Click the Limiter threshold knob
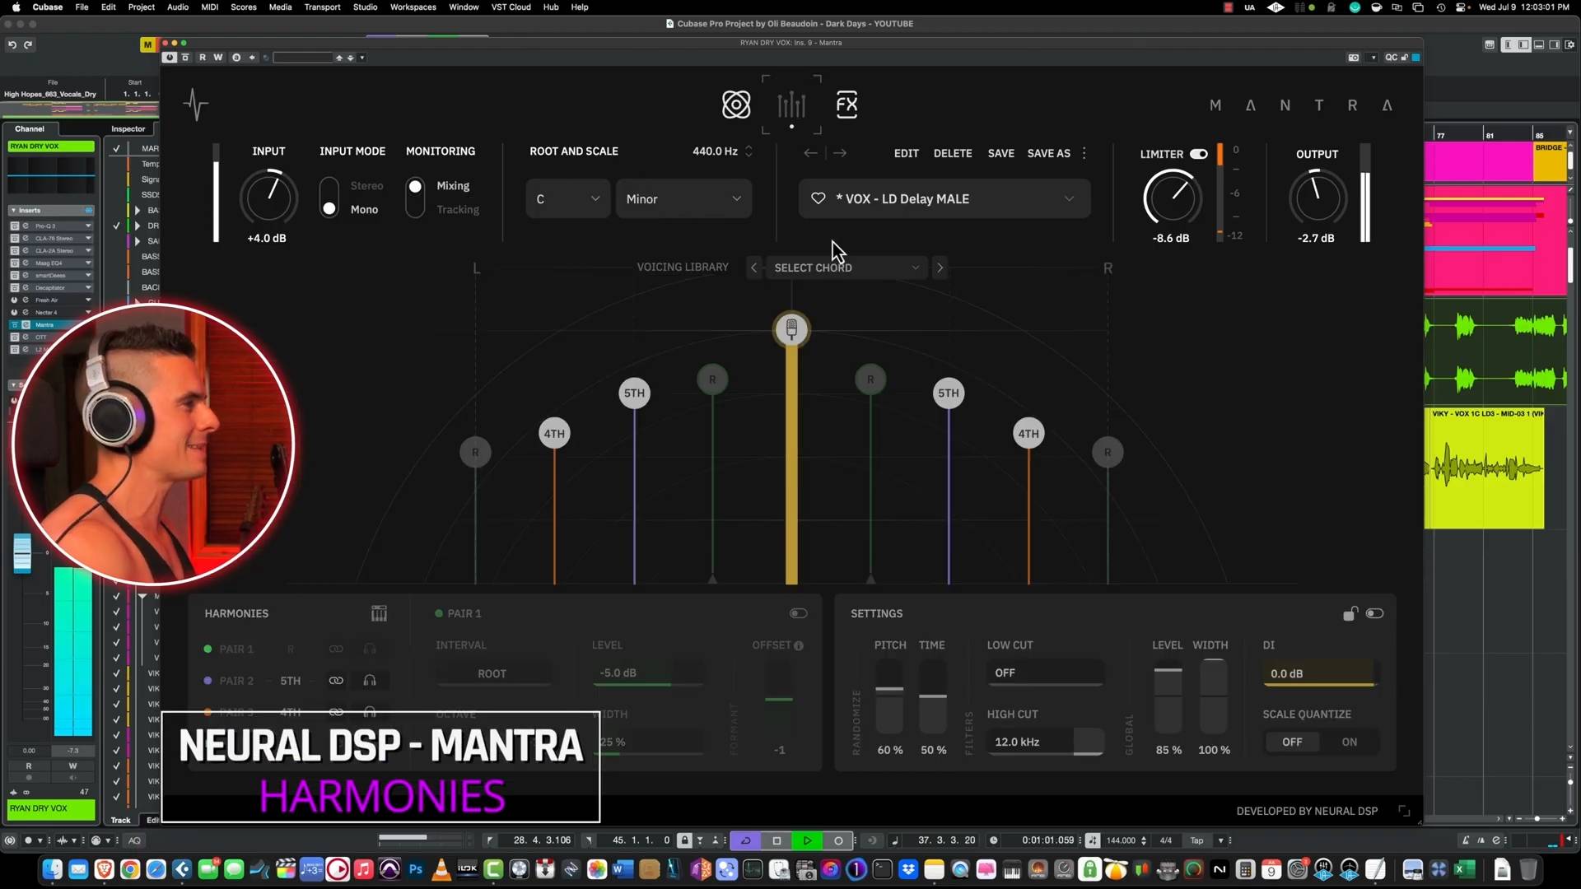 1172,198
